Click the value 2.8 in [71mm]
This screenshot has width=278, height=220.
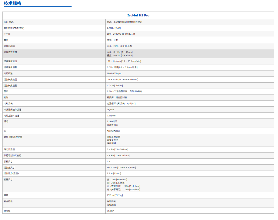[114, 174]
